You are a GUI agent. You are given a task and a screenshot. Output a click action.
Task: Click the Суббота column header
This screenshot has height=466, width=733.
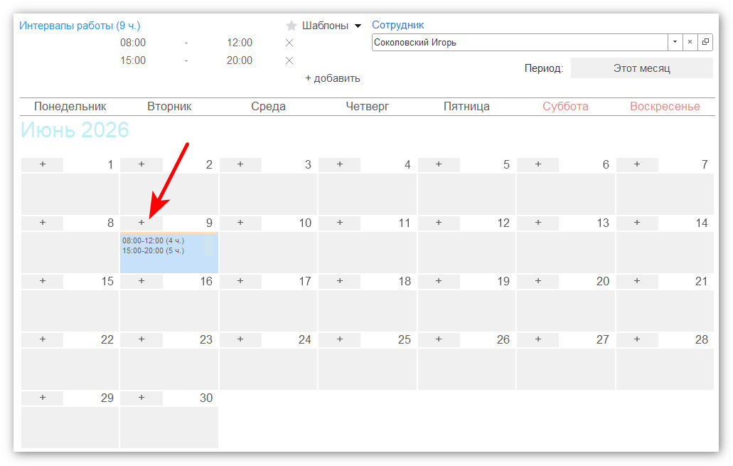pyautogui.click(x=565, y=107)
